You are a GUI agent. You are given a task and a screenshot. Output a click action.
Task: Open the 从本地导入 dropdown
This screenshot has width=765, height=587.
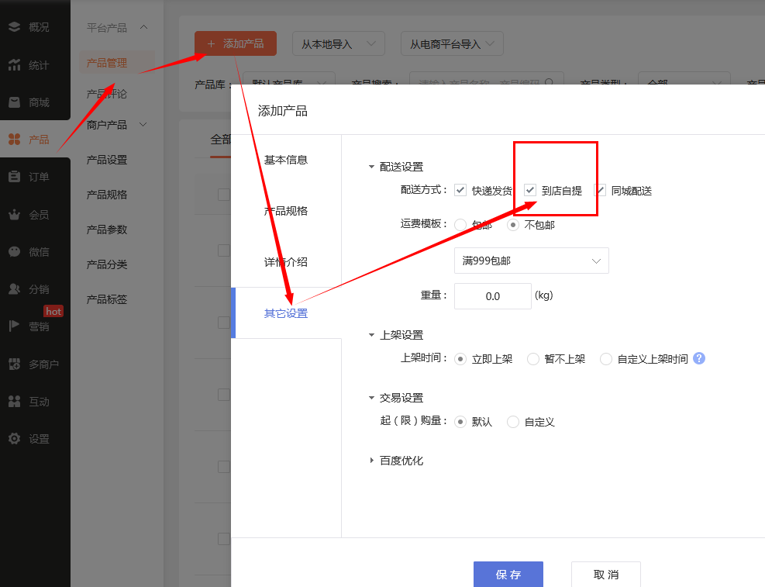[338, 44]
